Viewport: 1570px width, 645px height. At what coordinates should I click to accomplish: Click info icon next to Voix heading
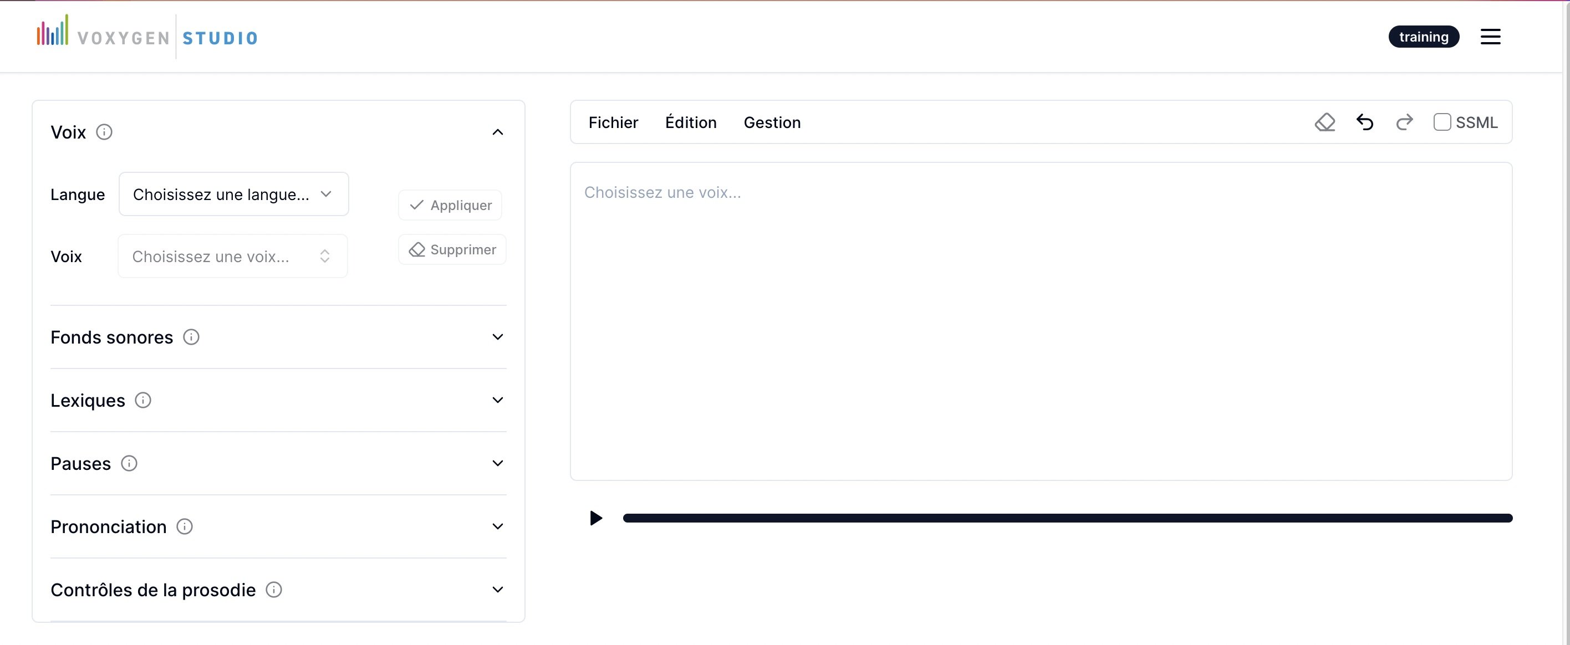point(104,132)
